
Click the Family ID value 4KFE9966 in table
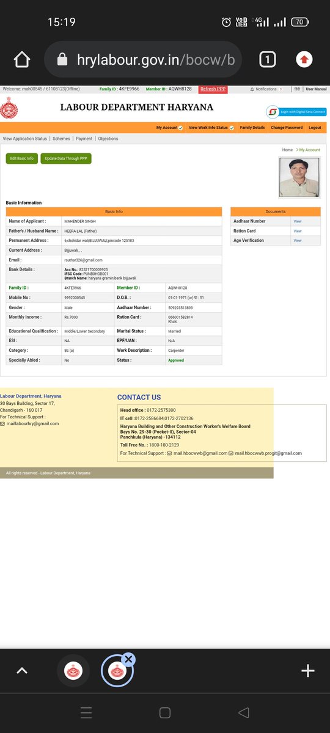pos(72,287)
